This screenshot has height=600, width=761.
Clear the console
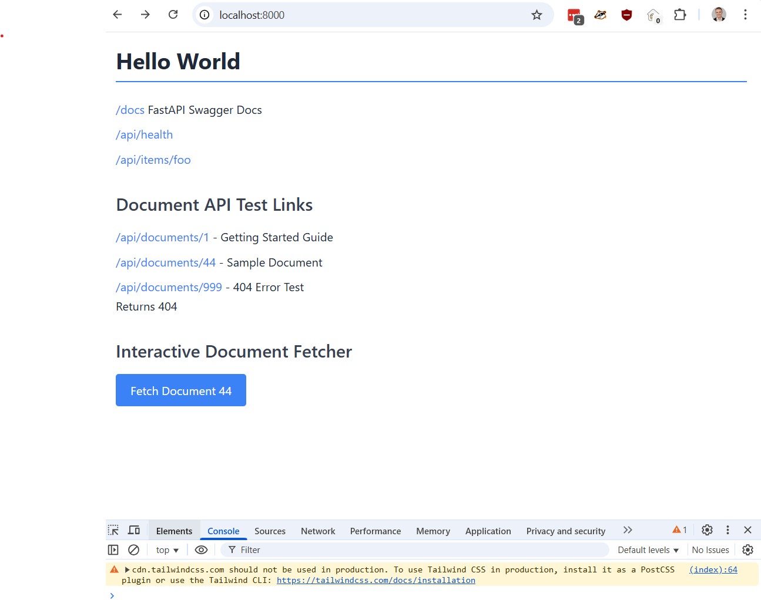[x=134, y=550]
